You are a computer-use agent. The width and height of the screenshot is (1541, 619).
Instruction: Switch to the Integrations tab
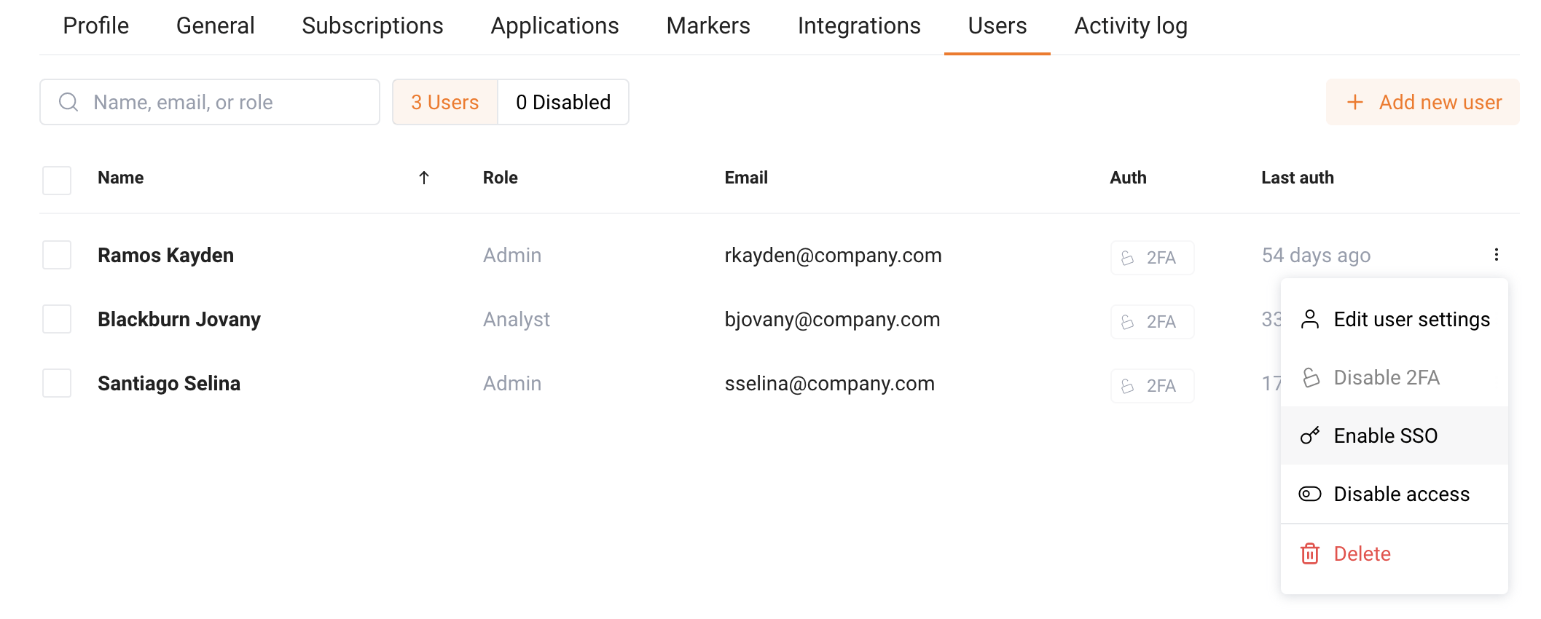click(x=859, y=26)
